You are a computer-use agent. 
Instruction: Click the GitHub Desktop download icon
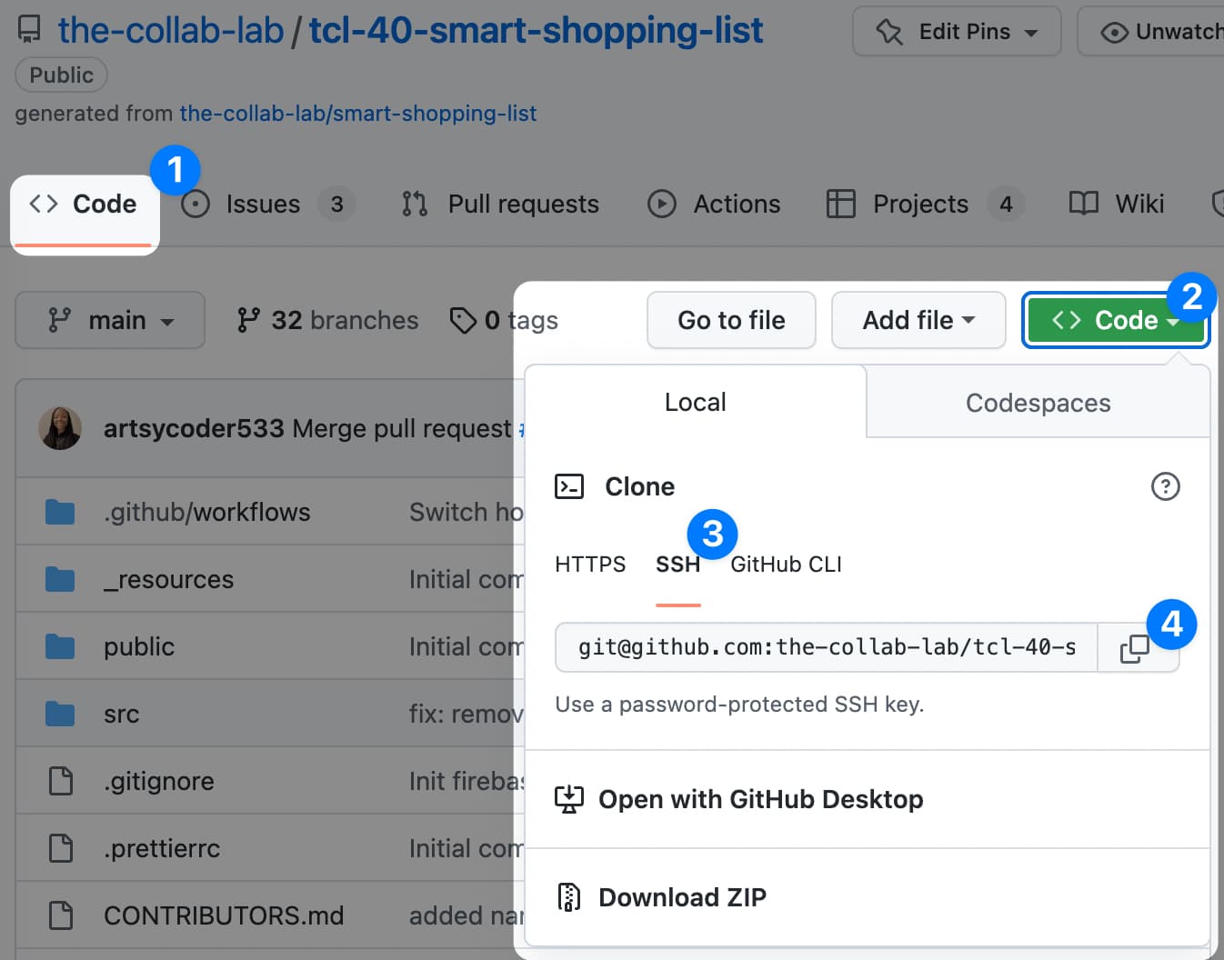[569, 799]
